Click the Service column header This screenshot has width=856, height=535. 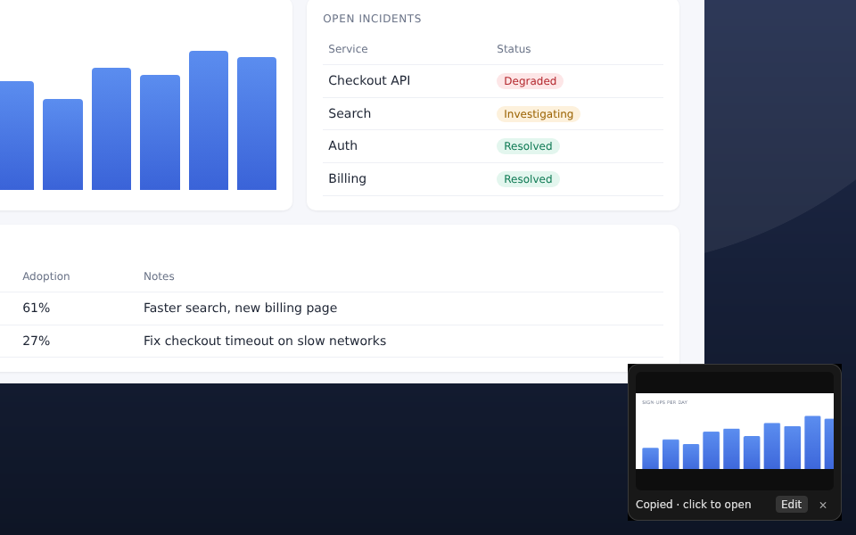point(348,48)
